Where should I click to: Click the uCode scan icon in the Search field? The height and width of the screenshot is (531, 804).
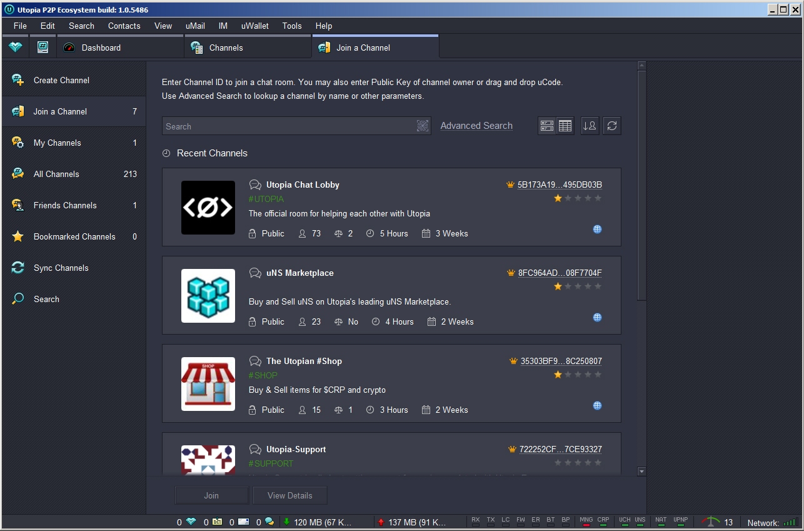click(x=423, y=126)
